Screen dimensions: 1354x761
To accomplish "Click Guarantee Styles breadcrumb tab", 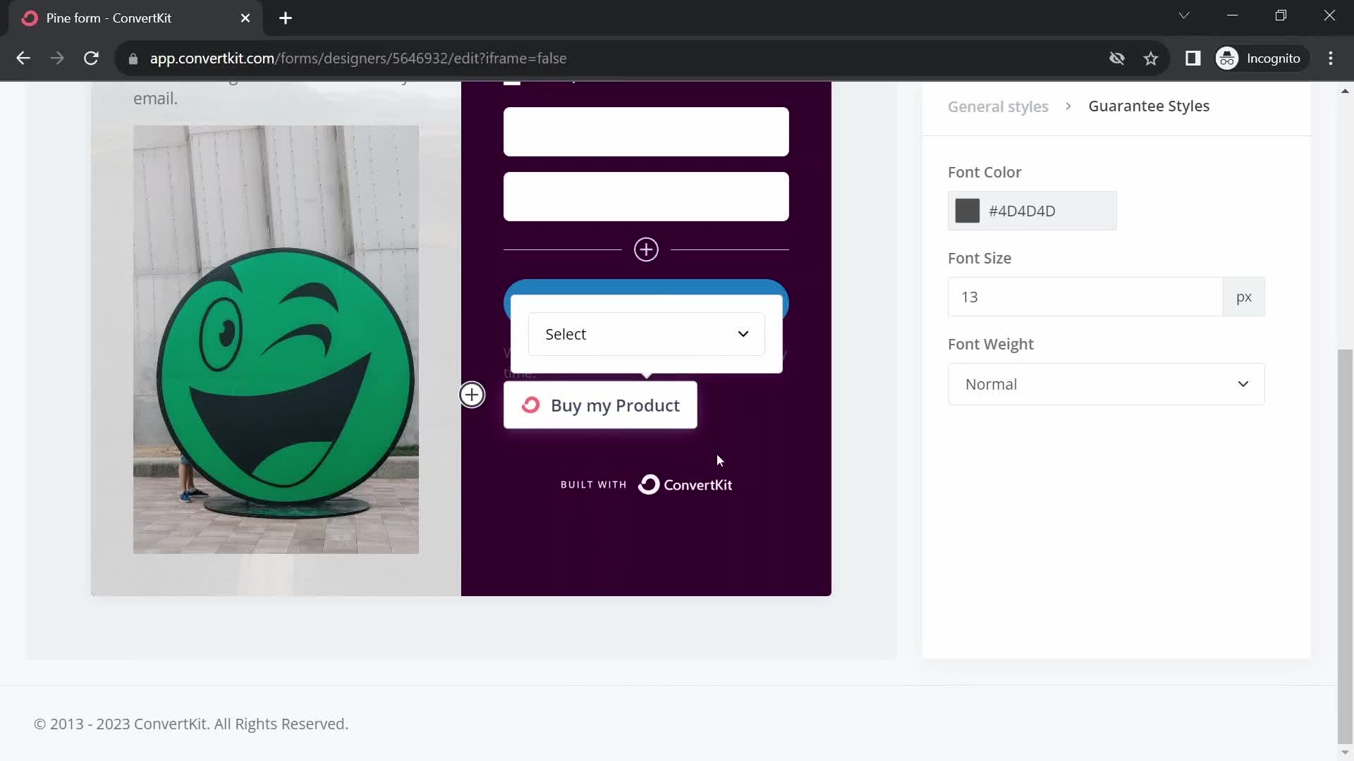I will (x=1149, y=105).
